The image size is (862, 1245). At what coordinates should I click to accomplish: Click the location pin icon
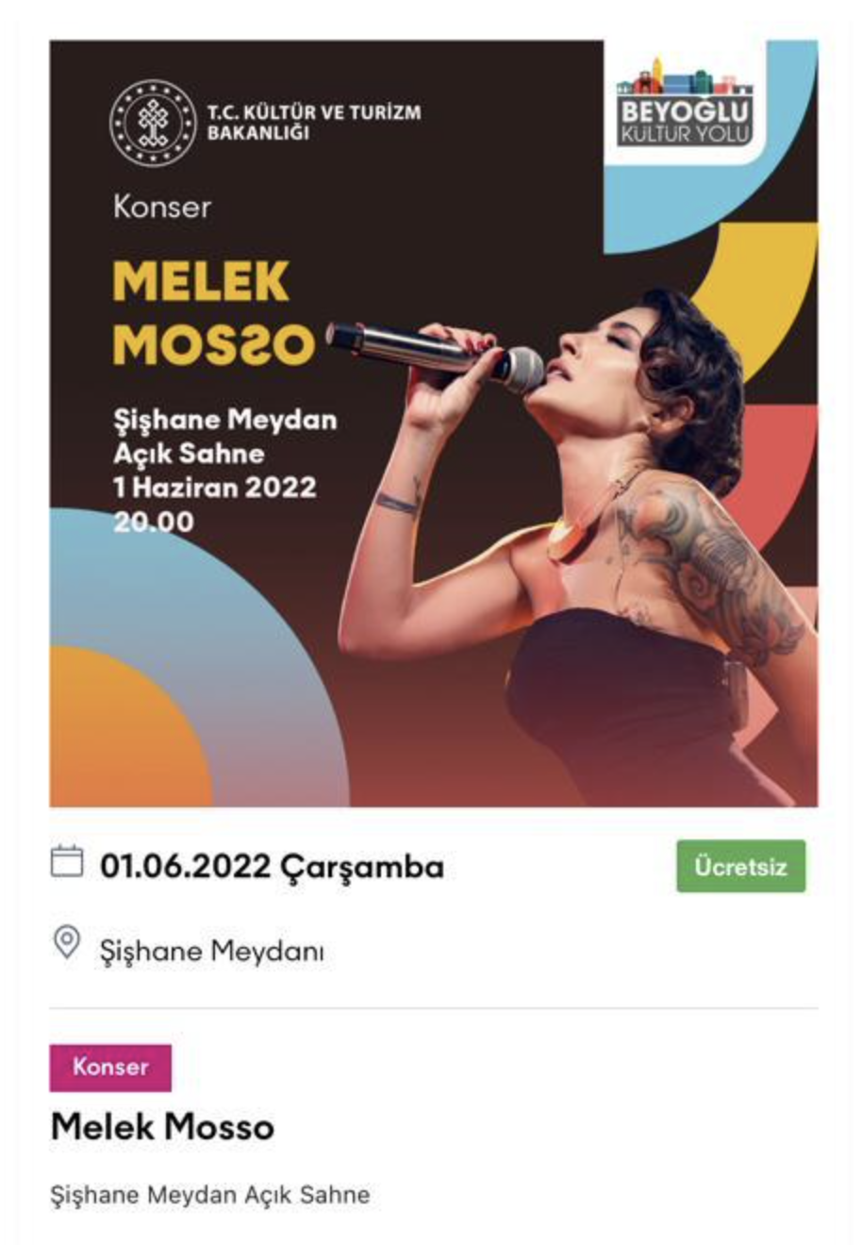point(66,942)
